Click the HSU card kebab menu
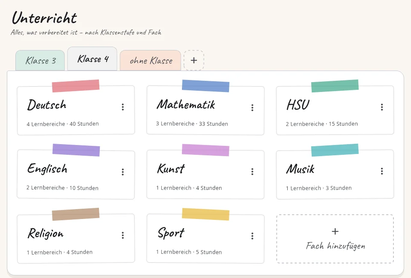 pyautogui.click(x=381, y=107)
